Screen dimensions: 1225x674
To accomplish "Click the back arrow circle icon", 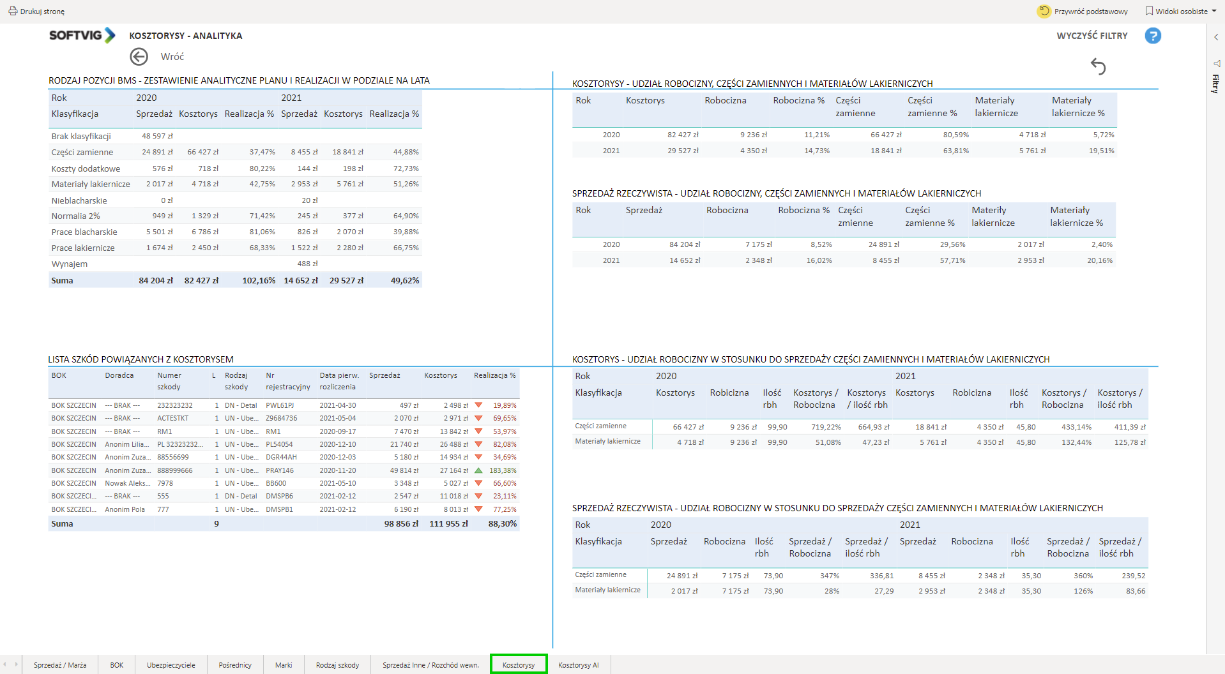I will click(139, 57).
